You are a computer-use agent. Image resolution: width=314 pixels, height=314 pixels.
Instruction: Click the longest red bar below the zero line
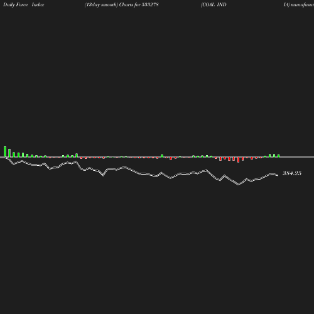click(x=238, y=160)
